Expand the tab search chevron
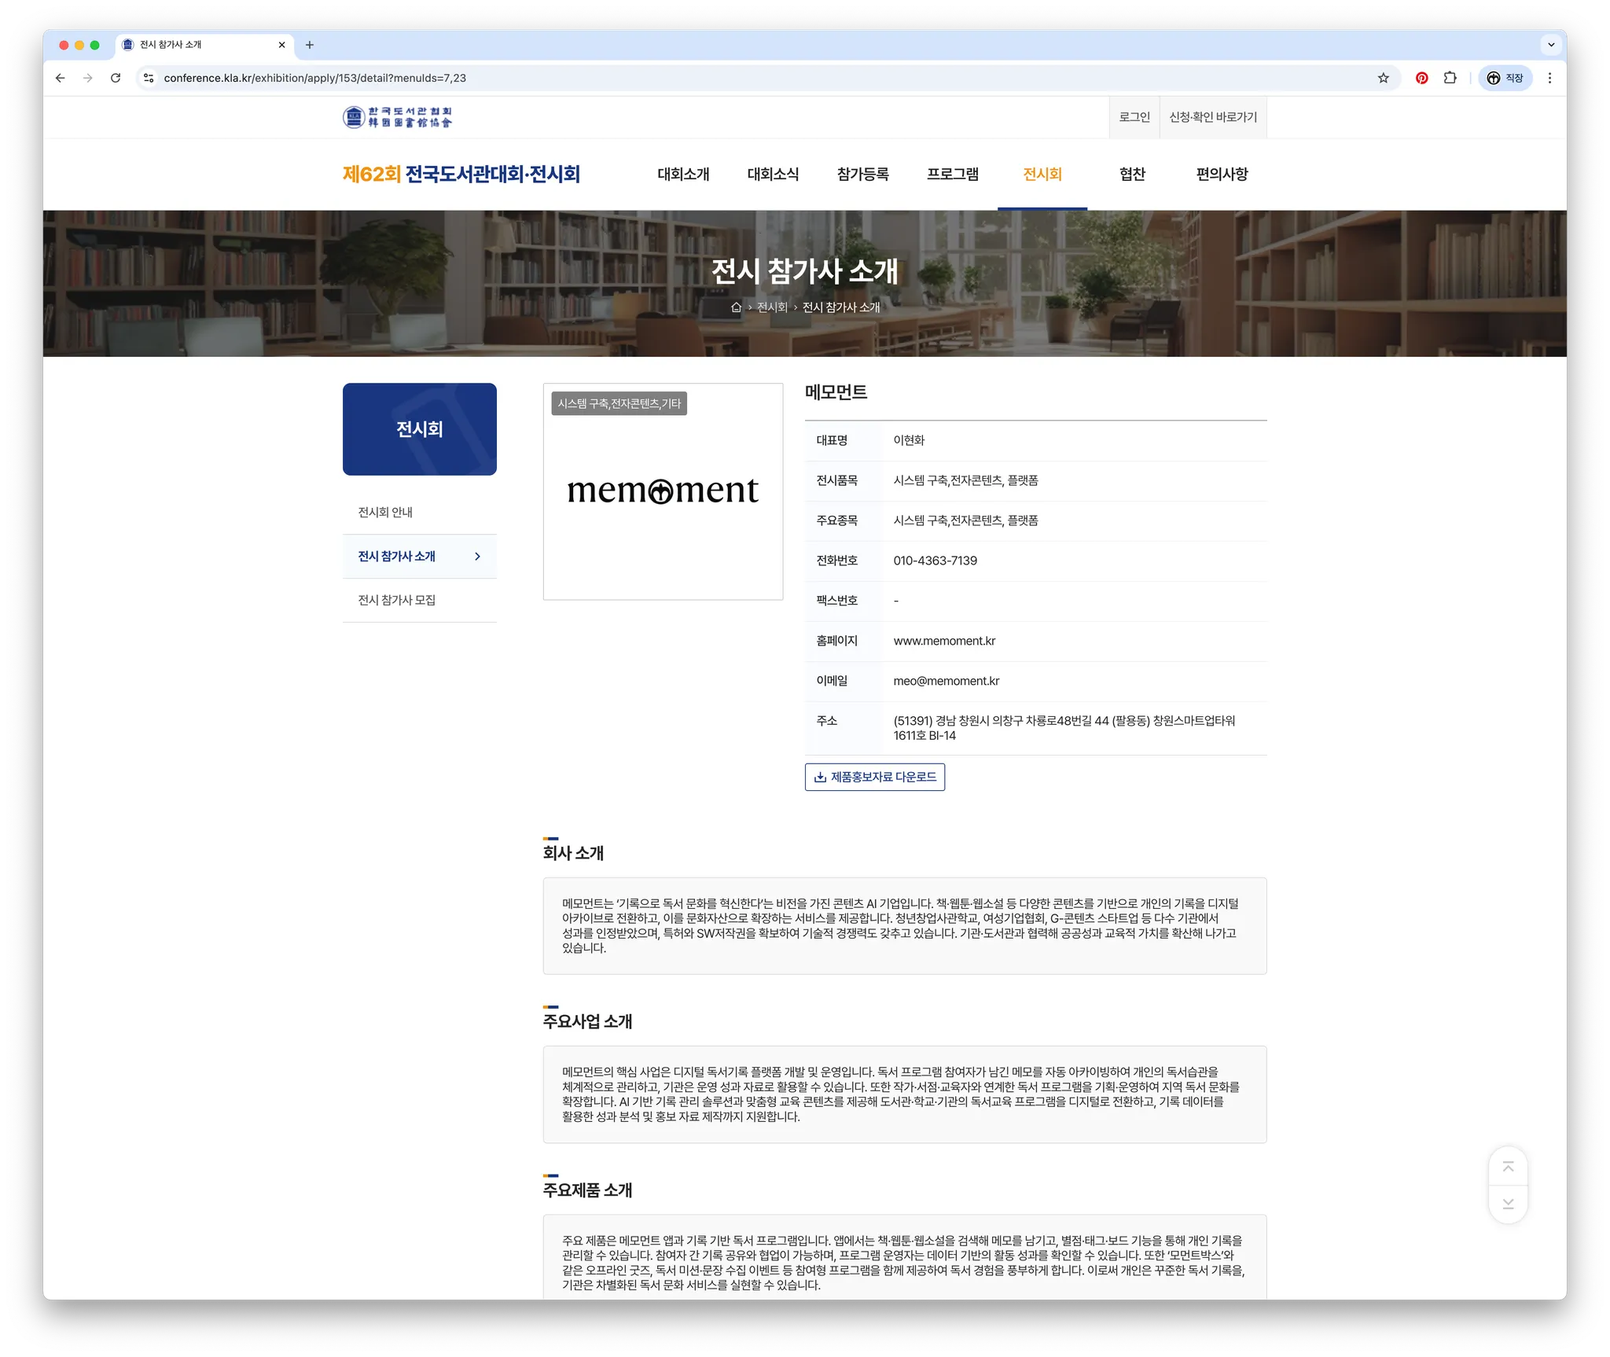Viewport: 1610px width, 1357px height. pyautogui.click(x=1550, y=45)
